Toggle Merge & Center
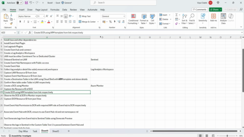 [87, 22]
